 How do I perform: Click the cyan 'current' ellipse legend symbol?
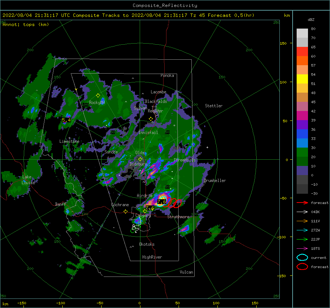pyautogui.click(x=302, y=257)
